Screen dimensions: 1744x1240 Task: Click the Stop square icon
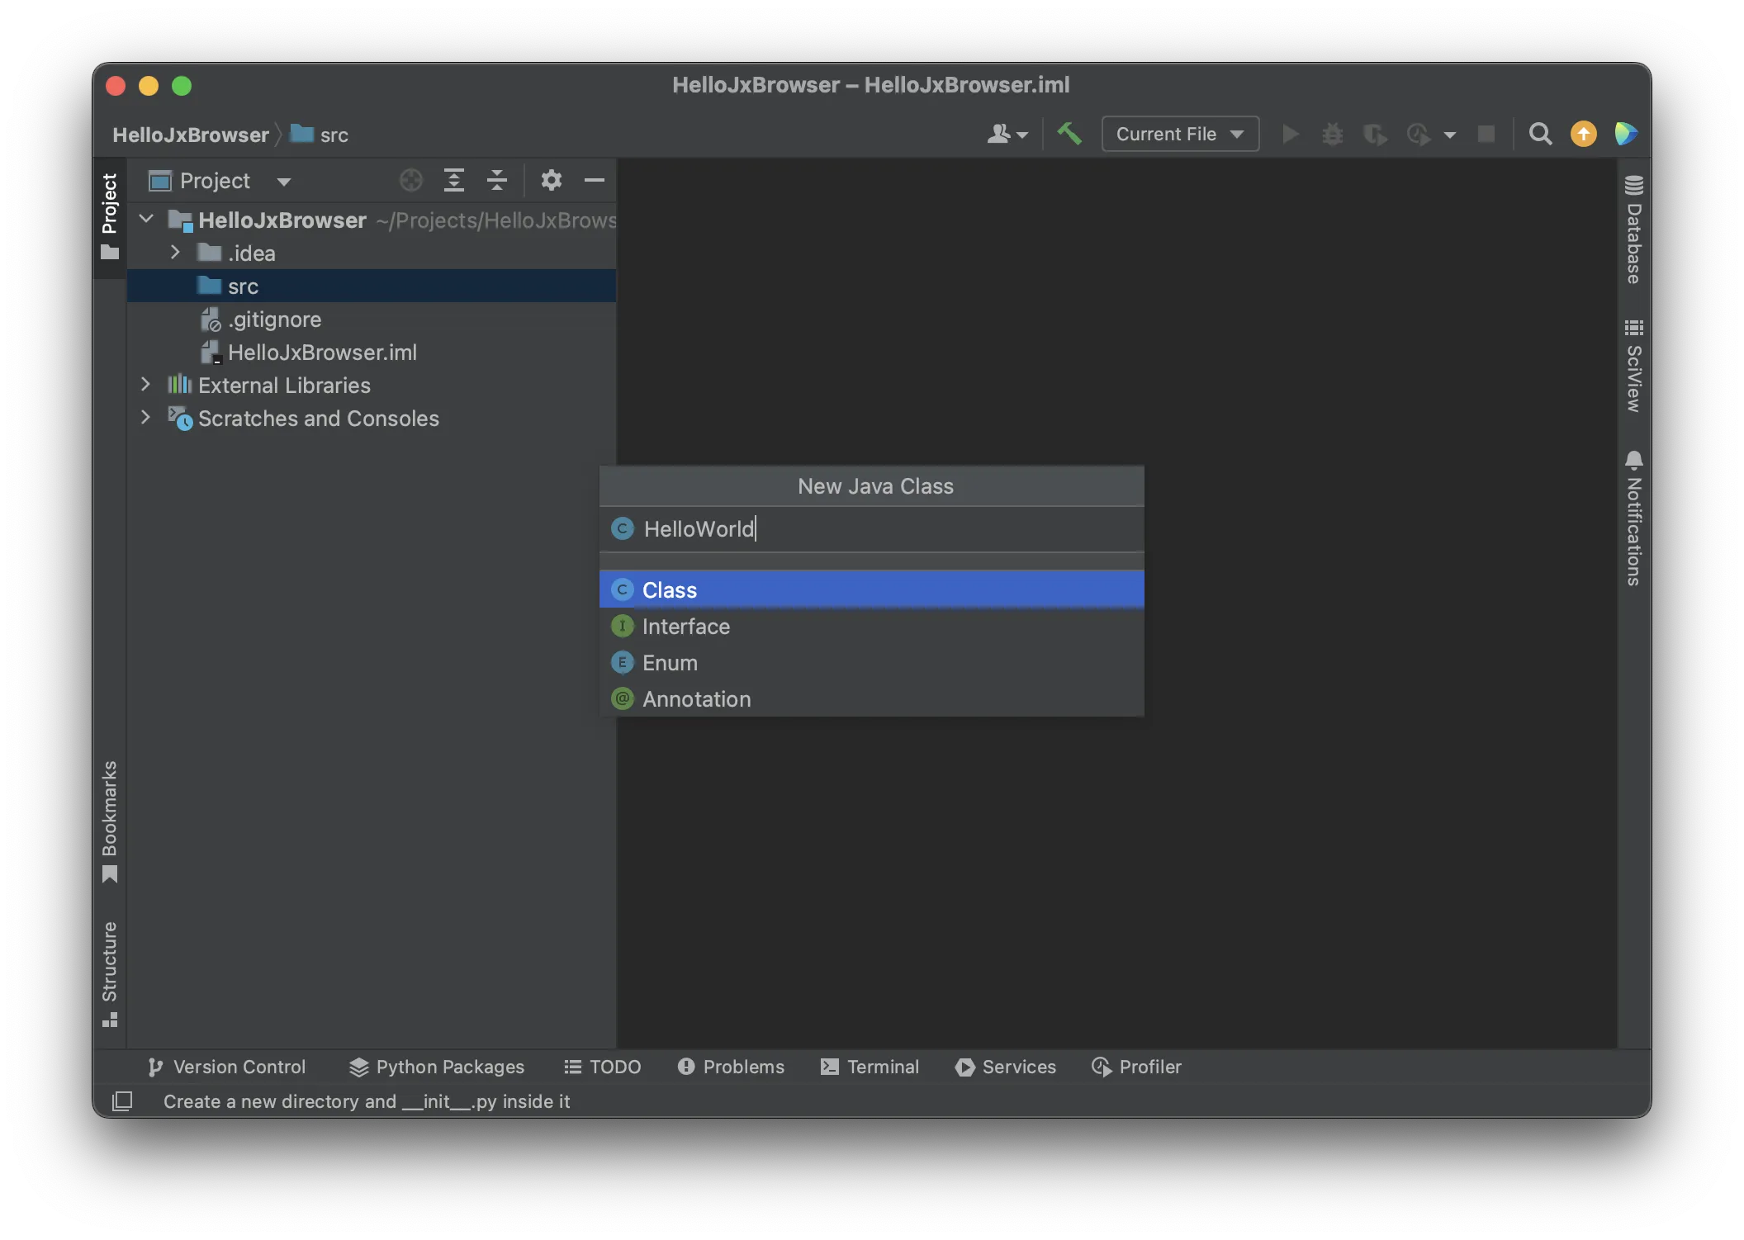coord(1486,134)
